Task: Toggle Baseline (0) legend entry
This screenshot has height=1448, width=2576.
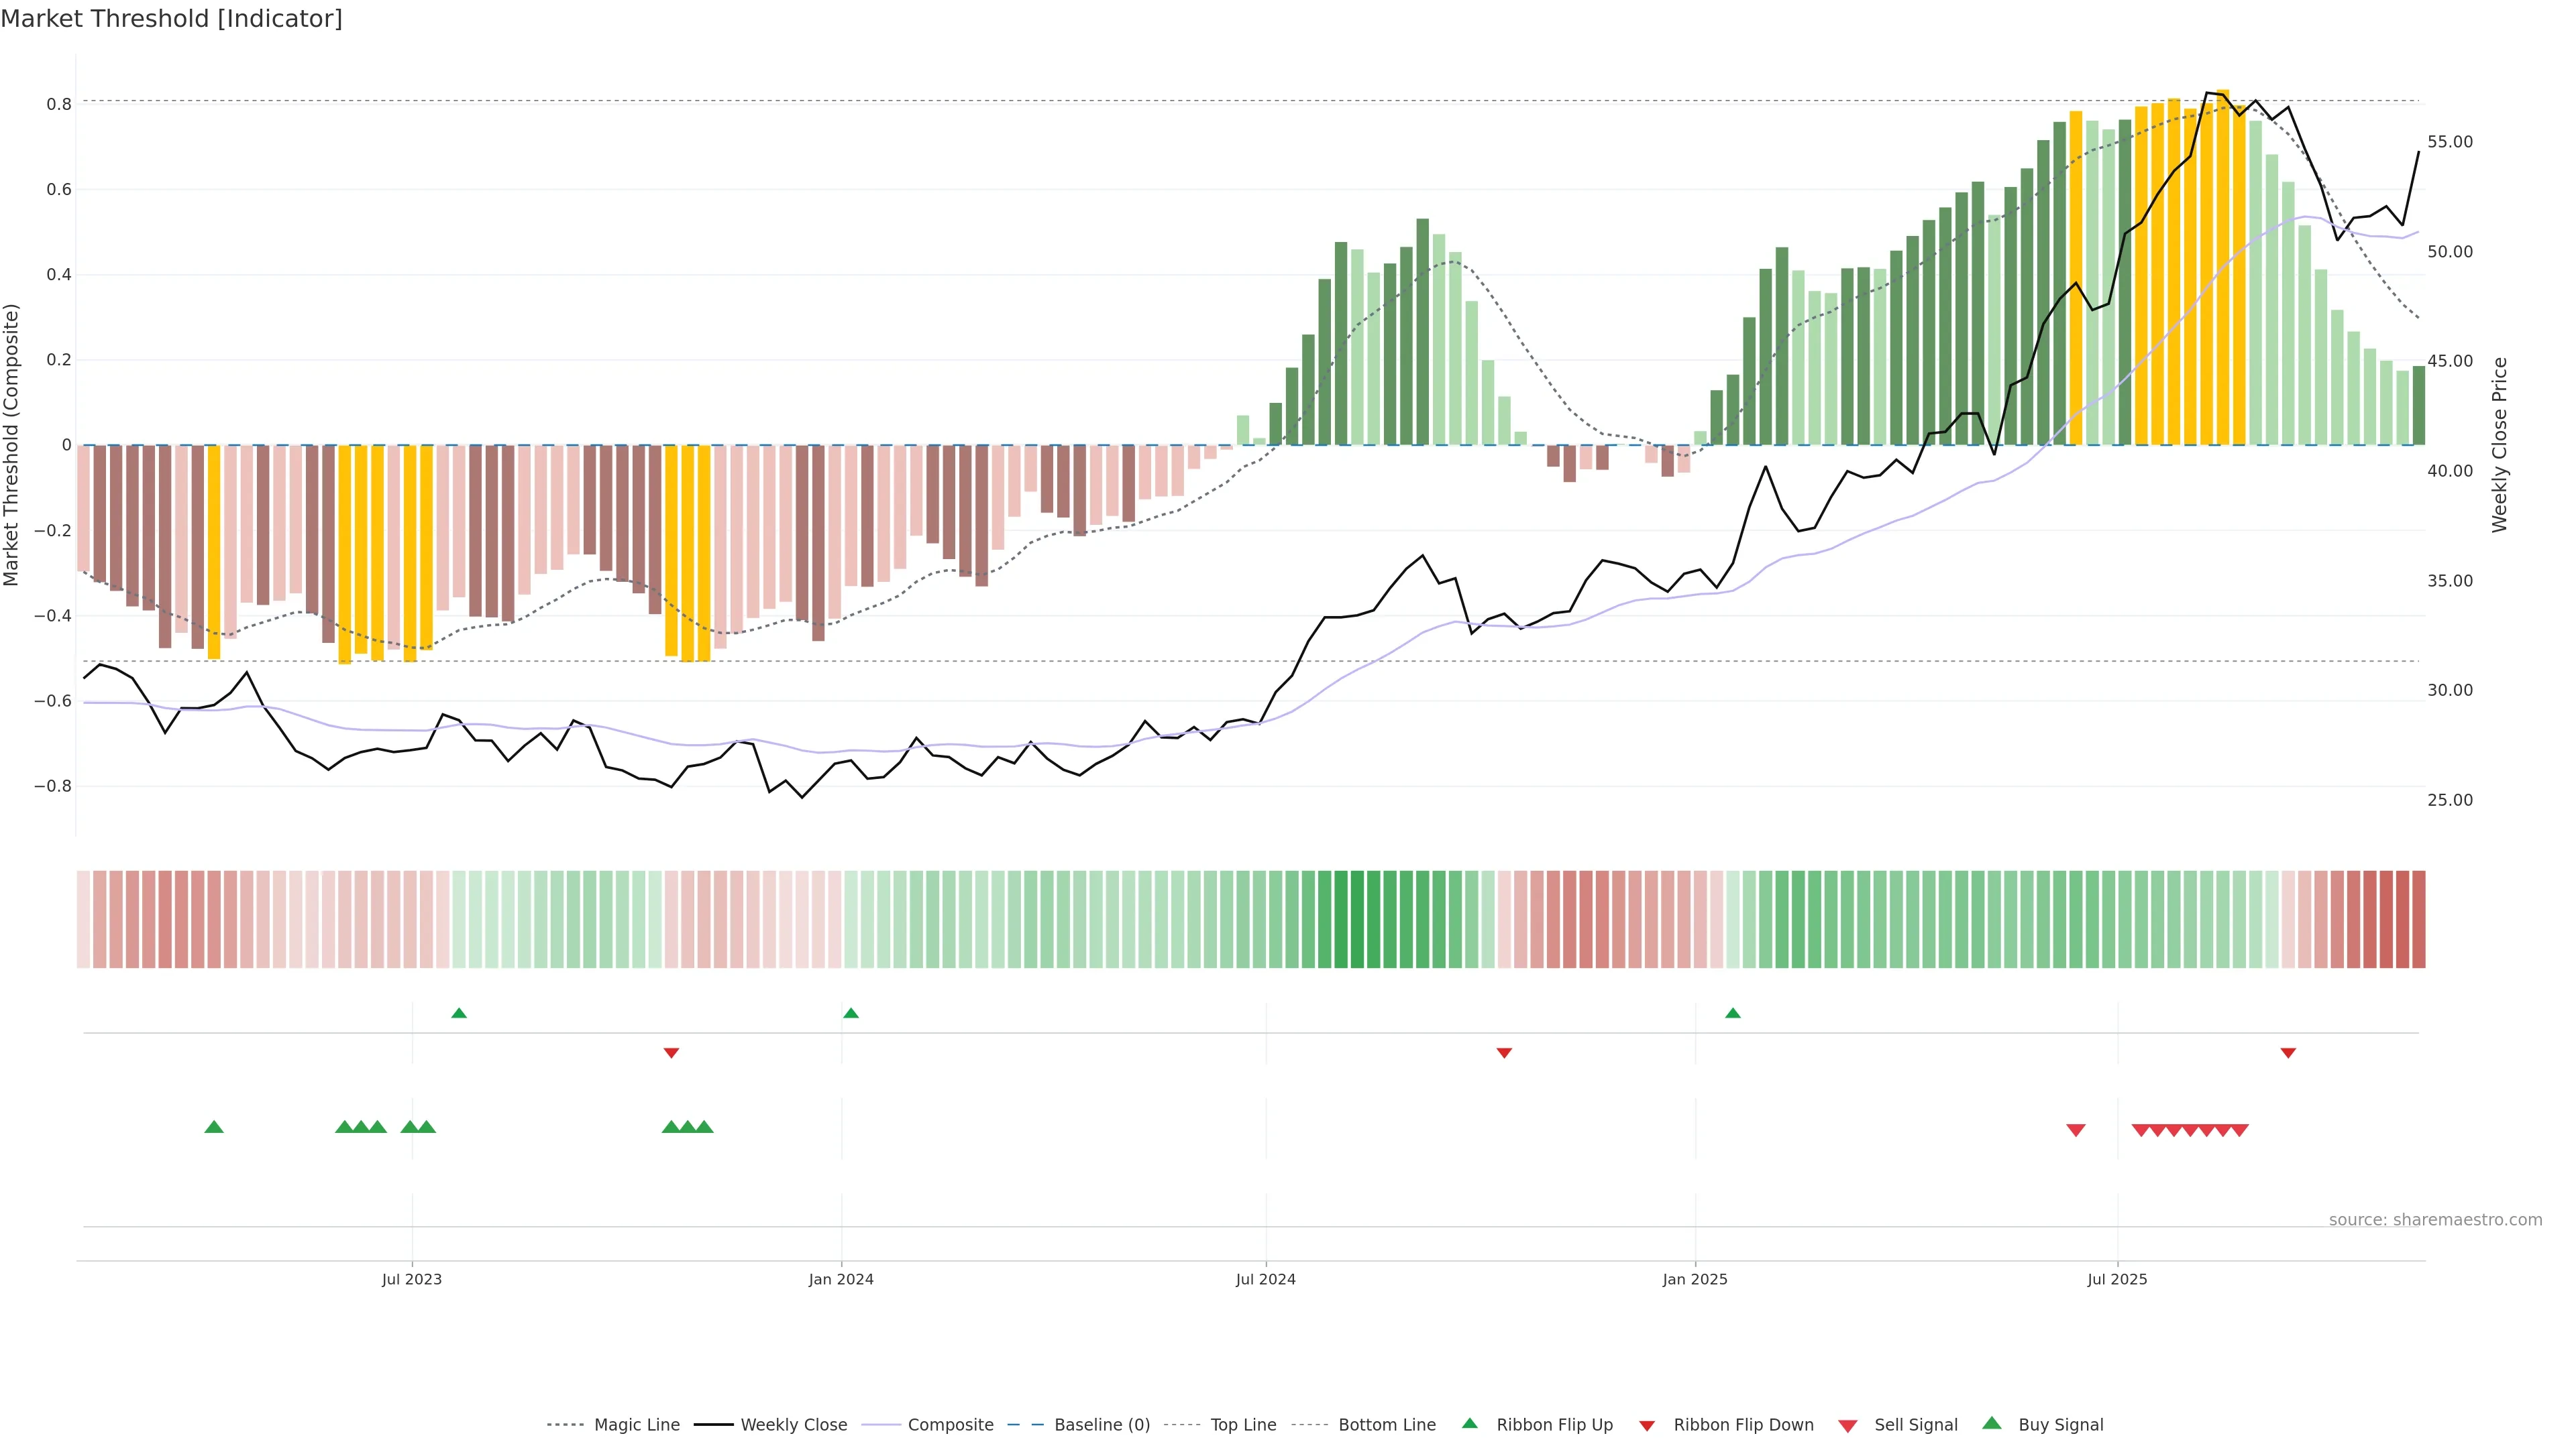Action: [1102, 1425]
